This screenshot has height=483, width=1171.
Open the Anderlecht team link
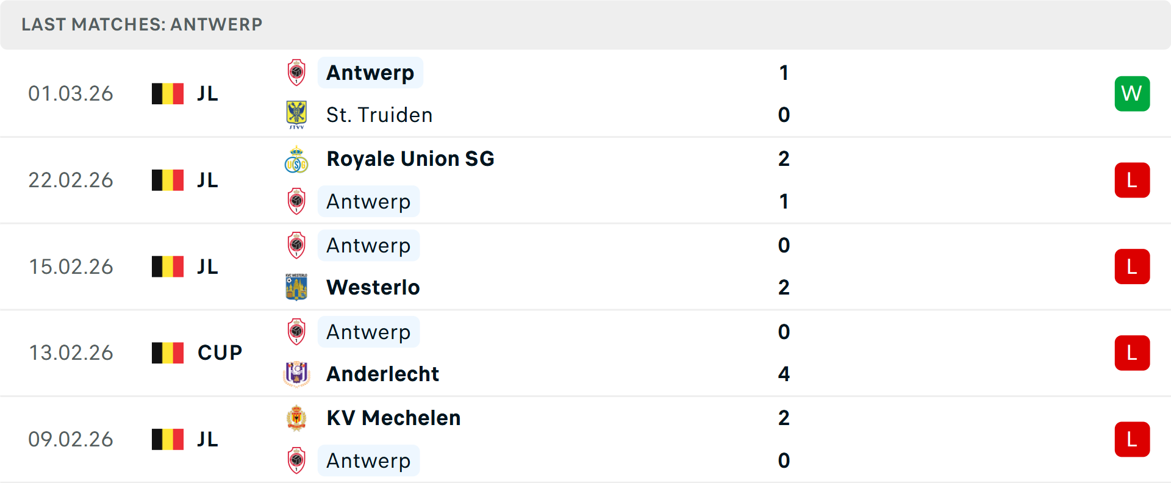[x=382, y=374]
